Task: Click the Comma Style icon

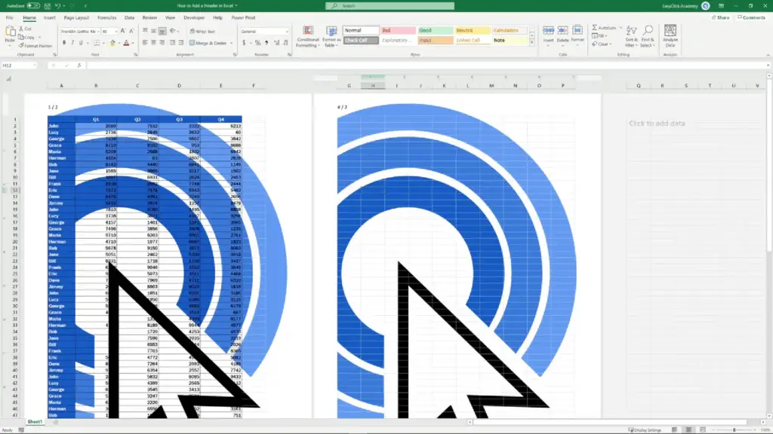Action: tap(266, 43)
